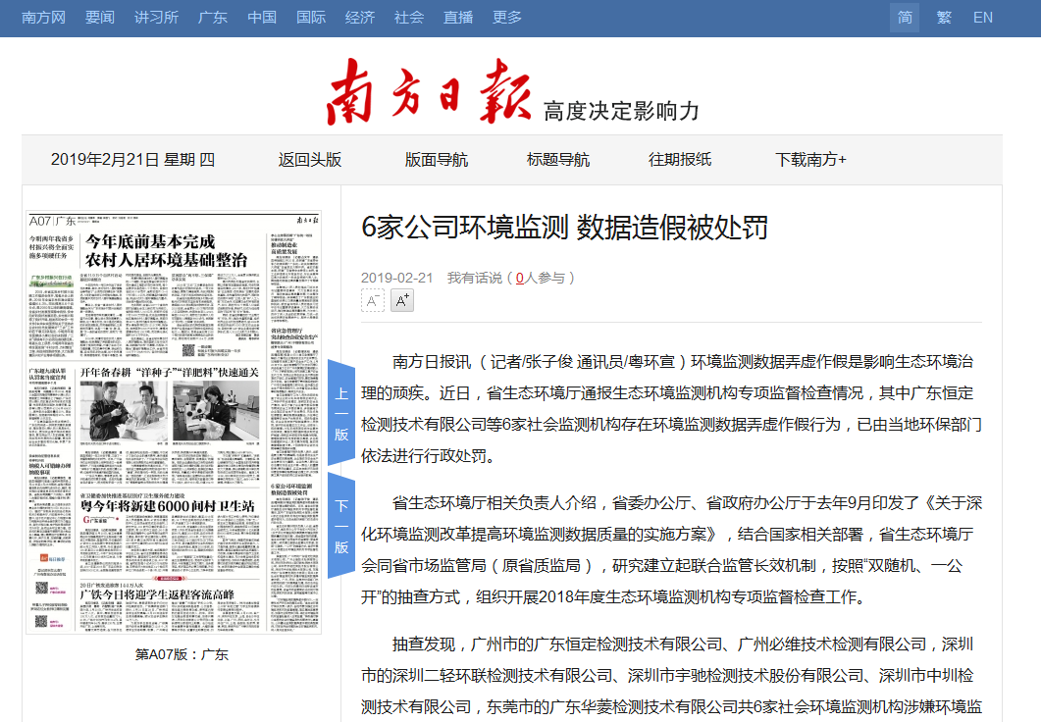The width and height of the screenshot is (1041, 722).
Task: Click the date 2019年2月21日 星期四
Action: [132, 160]
